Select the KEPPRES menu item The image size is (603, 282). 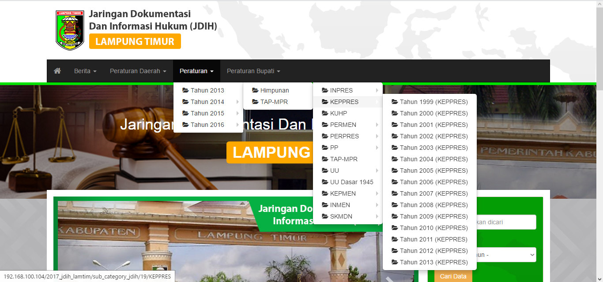coord(348,102)
